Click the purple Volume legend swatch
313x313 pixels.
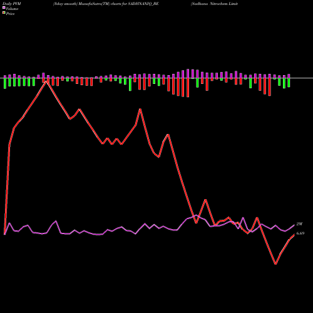pyautogui.click(x=4, y=8)
